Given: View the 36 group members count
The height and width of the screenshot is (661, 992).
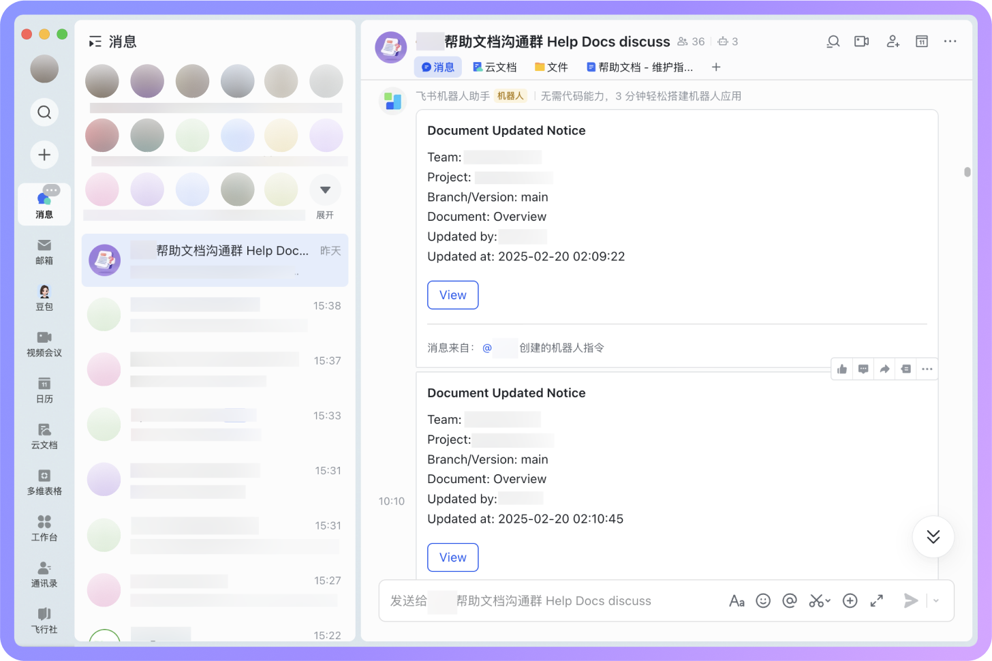Looking at the screenshot, I should click(691, 42).
